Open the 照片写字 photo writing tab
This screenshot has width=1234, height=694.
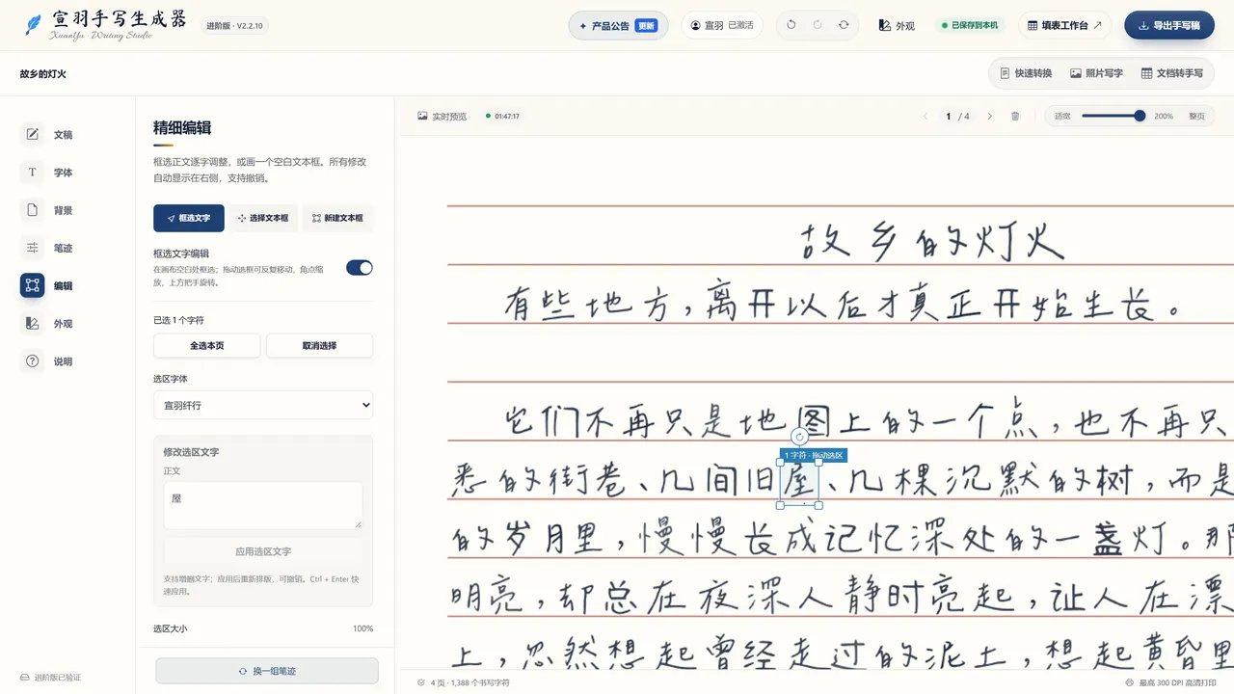(1096, 73)
